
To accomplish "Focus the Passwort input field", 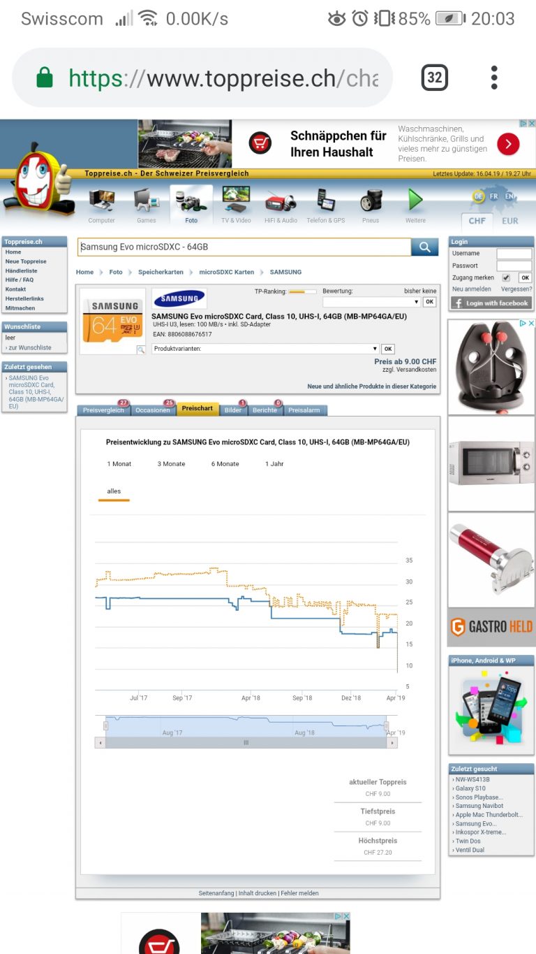I will [514, 266].
